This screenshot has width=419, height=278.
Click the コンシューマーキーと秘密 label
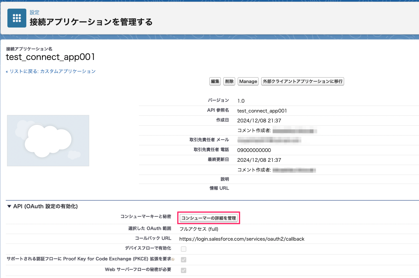click(146, 216)
